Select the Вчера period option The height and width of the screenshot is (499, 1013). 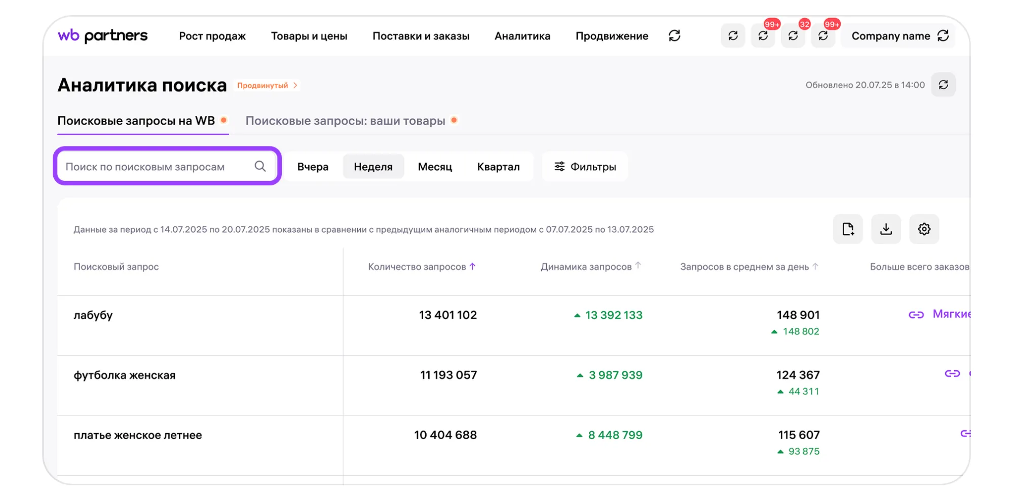[x=313, y=167]
